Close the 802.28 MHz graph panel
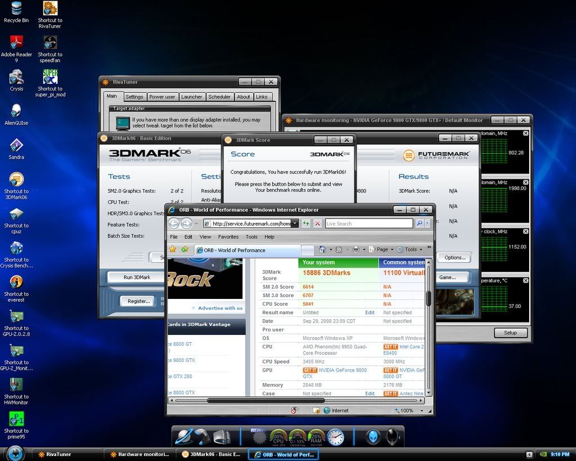Image resolution: width=576 pixels, height=461 pixels. pos(526,133)
